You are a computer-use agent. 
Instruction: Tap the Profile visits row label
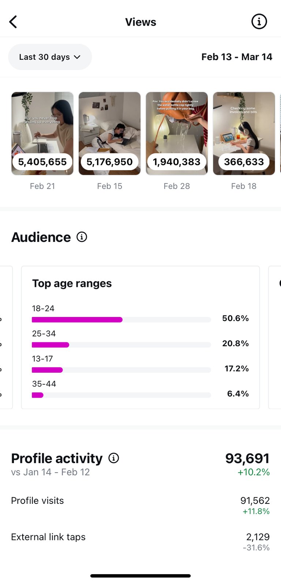(37, 501)
